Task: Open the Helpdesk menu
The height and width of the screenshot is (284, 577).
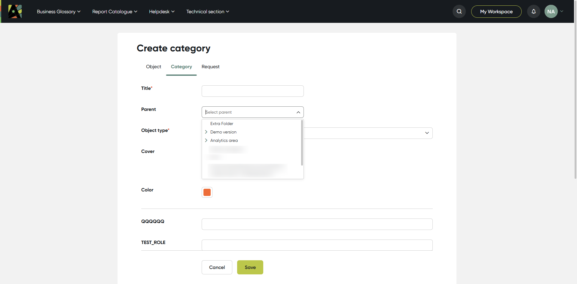Action: tap(162, 11)
